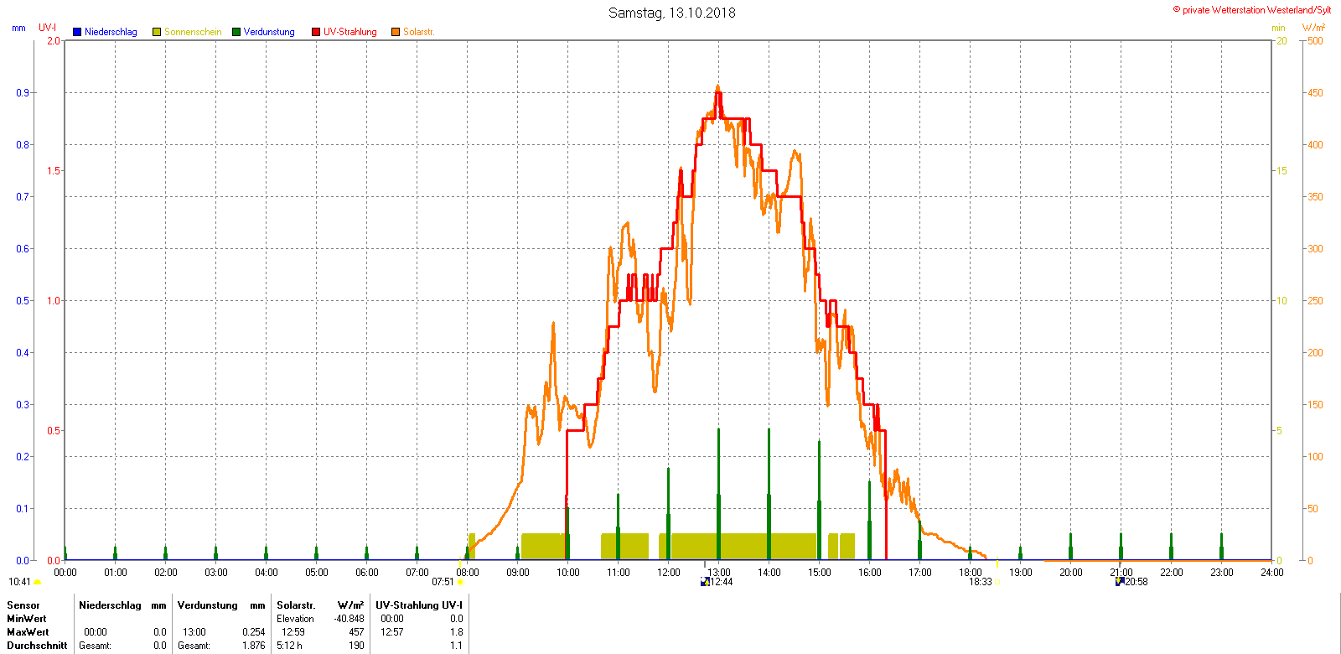
Task: Click the 5:12 h sunshine duration
Action: click(290, 646)
